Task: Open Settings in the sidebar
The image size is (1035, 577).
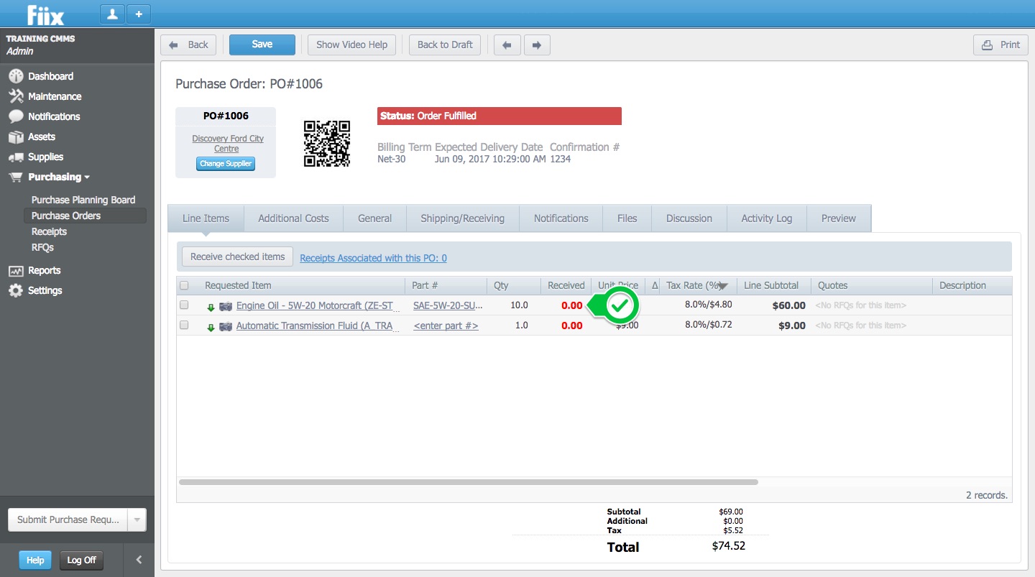Action: (45, 290)
